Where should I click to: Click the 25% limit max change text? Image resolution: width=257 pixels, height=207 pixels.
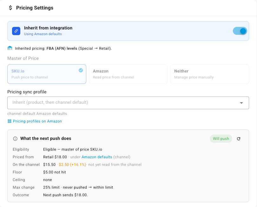click(x=51, y=187)
